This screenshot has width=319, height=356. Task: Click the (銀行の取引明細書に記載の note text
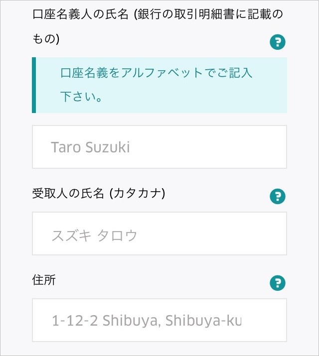point(194,15)
